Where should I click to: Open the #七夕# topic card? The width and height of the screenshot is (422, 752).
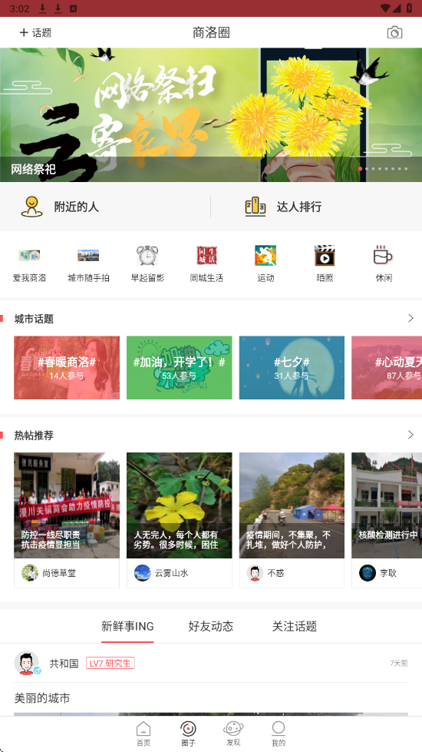[x=292, y=367]
